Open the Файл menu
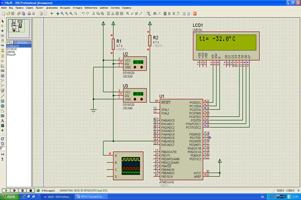 click(x=4, y=8)
